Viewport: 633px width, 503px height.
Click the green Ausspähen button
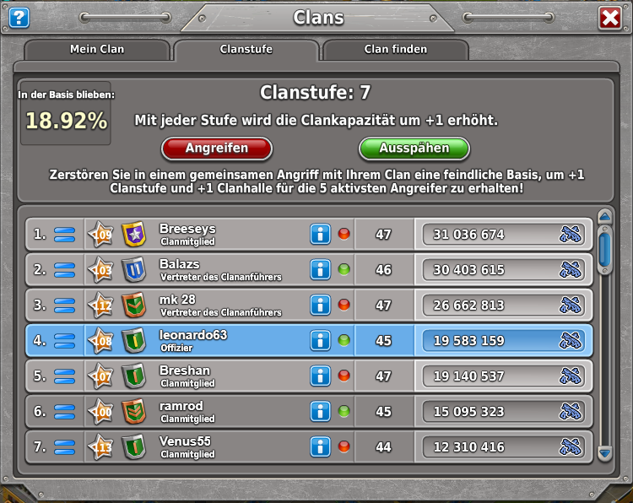[414, 149]
